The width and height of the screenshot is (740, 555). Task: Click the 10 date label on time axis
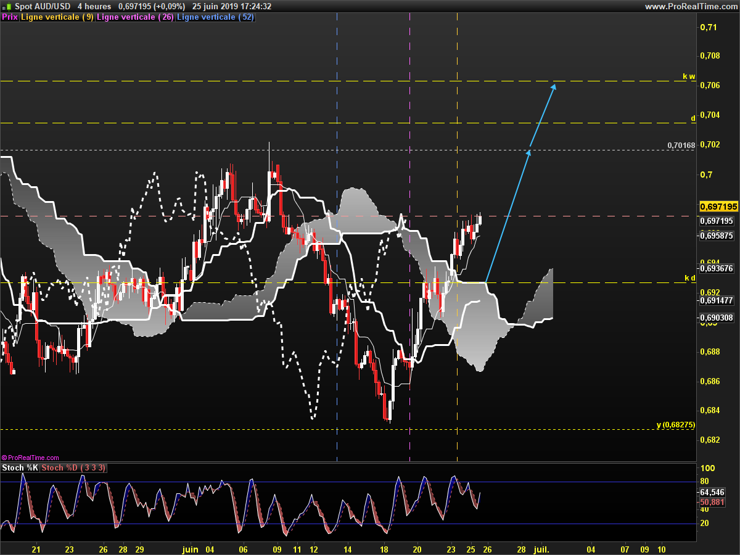(x=662, y=548)
